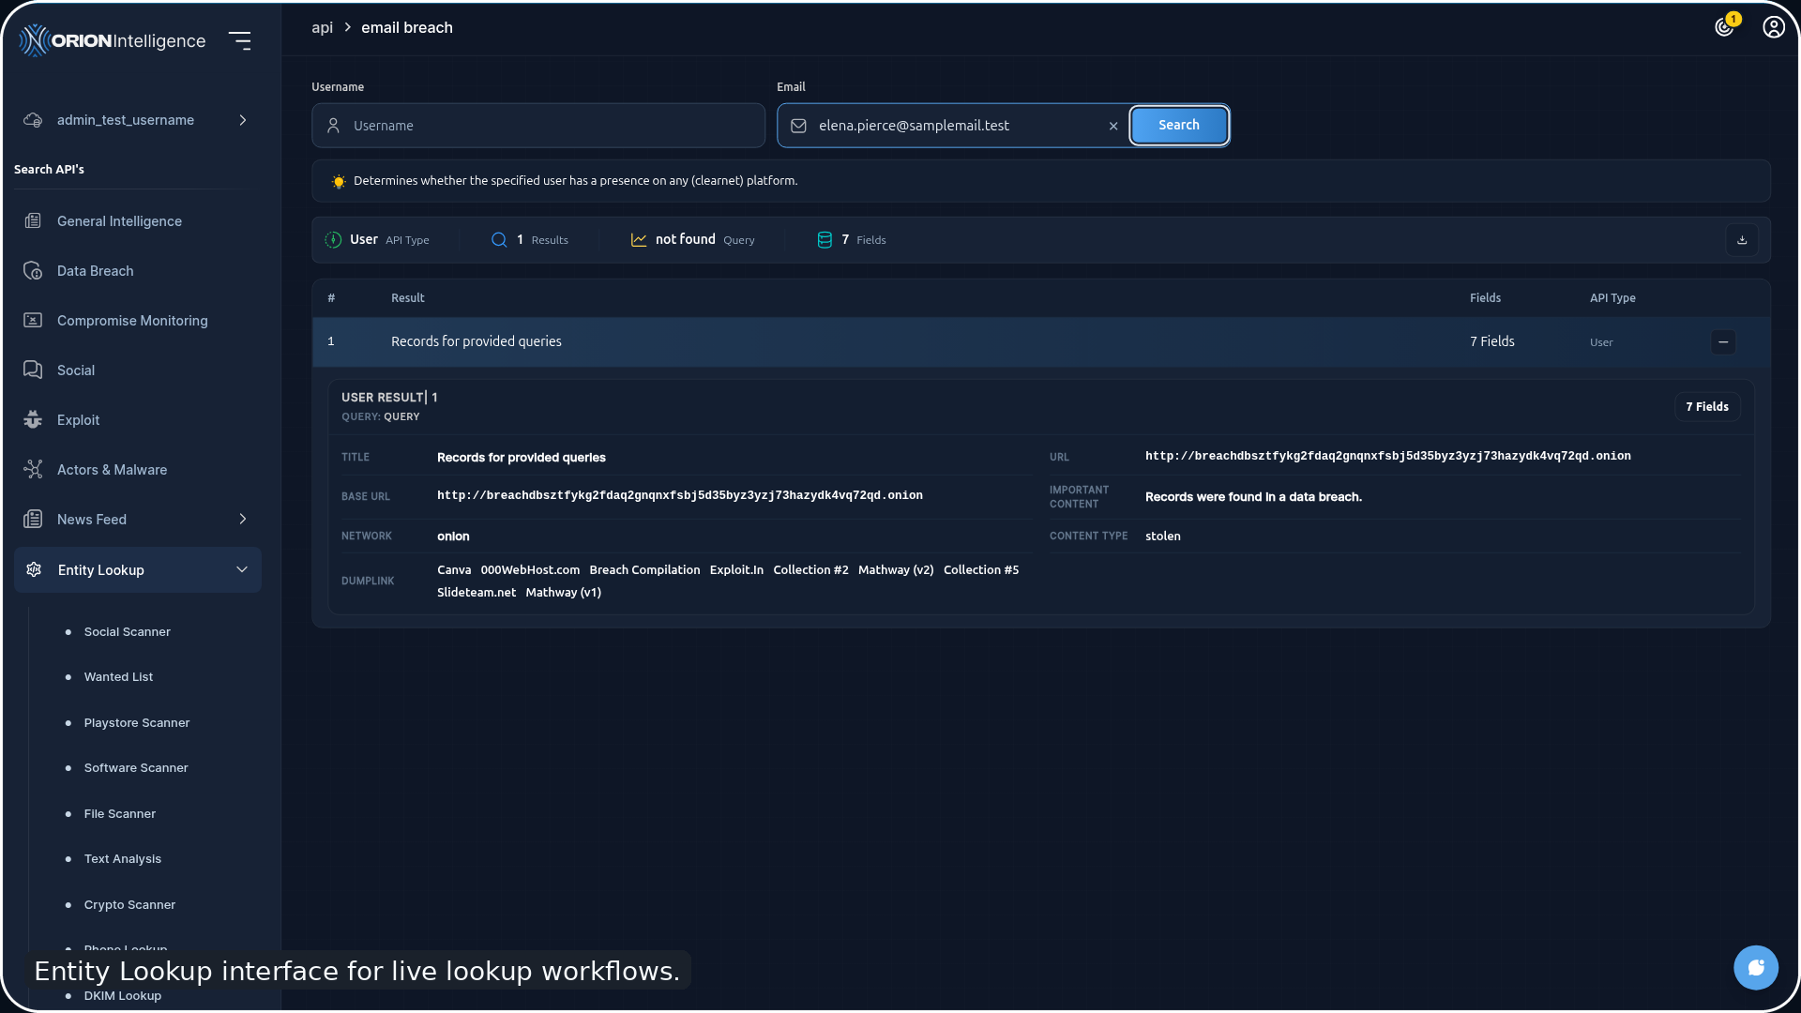The image size is (1801, 1013).
Task: Collapse the Entity Lookup menu chevron
Action: 242,570
